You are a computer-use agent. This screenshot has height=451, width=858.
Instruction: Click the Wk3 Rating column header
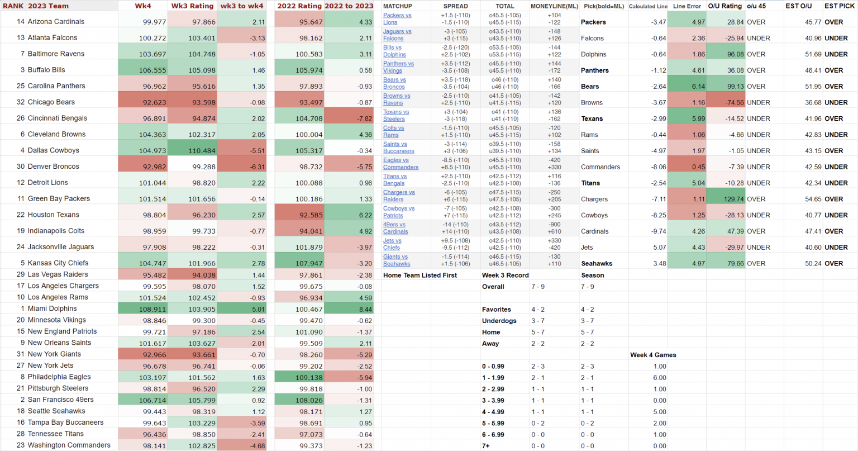pos(192,6)
